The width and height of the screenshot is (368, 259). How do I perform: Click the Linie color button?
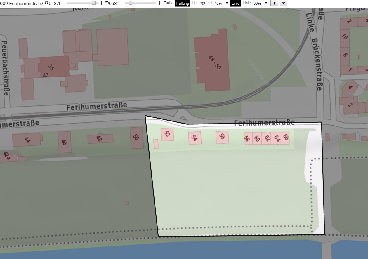(235, 4)
